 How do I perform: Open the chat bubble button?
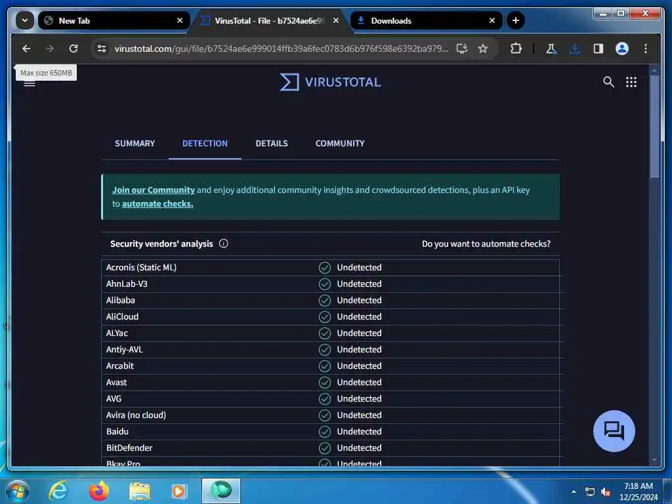coord(614,430)
